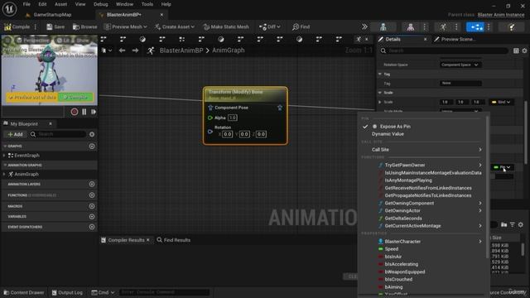Expand the EventGraph tree item
The height and width of the screenshot is (298, 530).
tap(4, 156)
